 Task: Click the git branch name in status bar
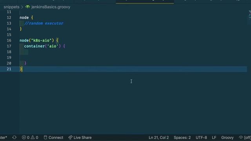pyautogui.click(x=4, y=137)
